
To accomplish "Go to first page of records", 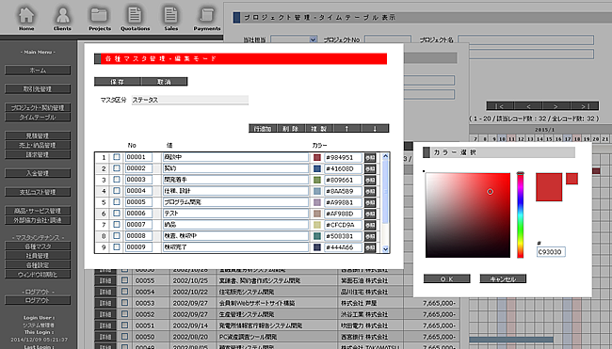I will tap(500, 106).
